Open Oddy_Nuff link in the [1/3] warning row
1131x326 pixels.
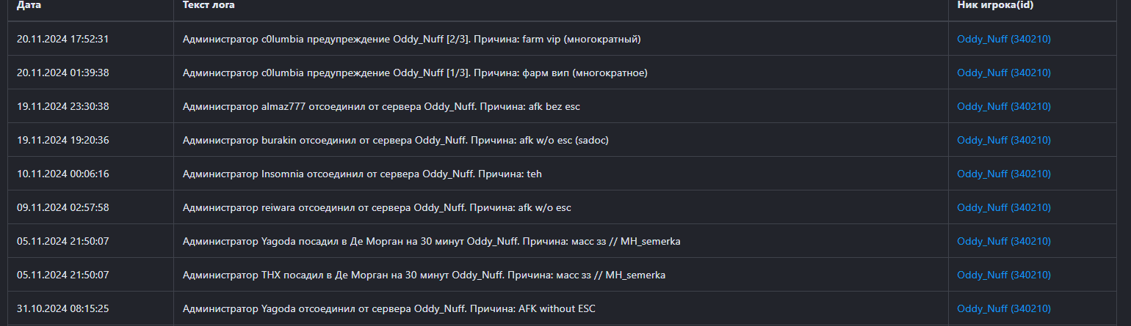point(1003,73)
